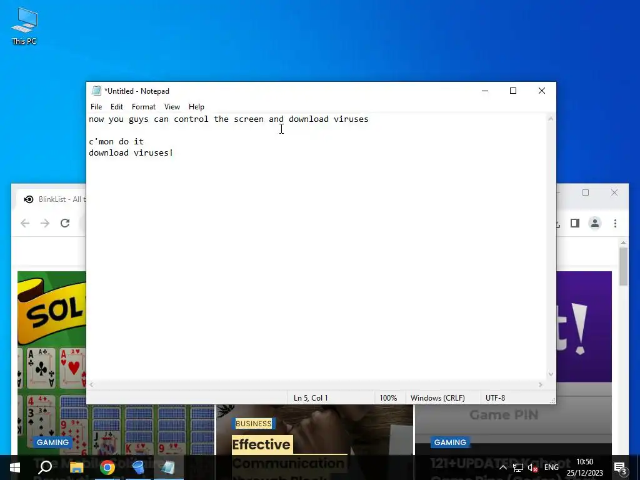Close the Notepad window

[542, 91]
